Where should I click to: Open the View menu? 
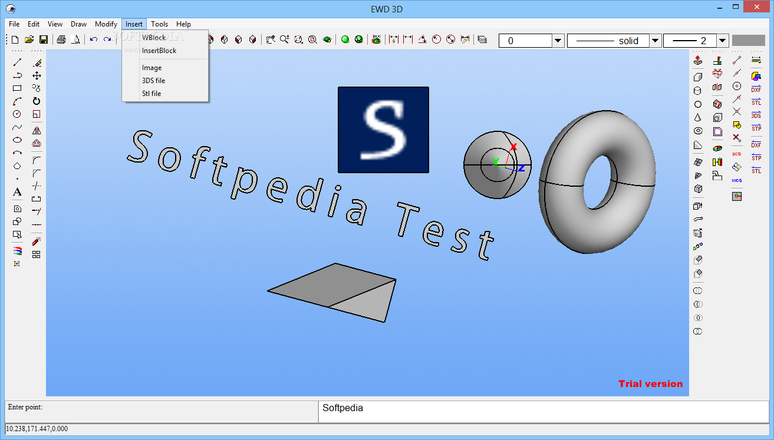coord(55,24)
